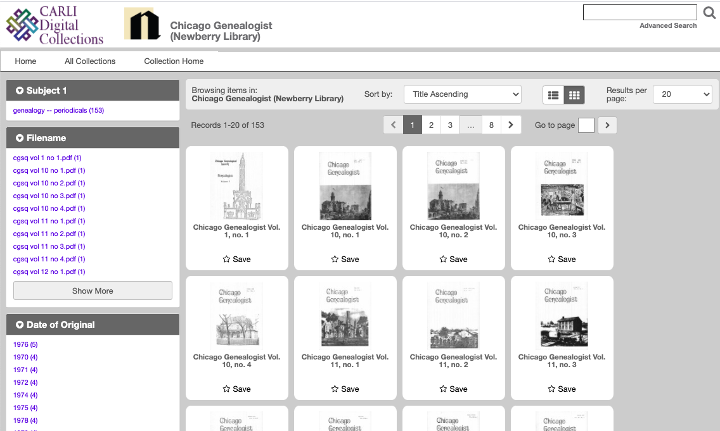Save Chicago Genealogist Vol. 11, no. 1
This screenshot has width=720, height=431.
[345, 389]
